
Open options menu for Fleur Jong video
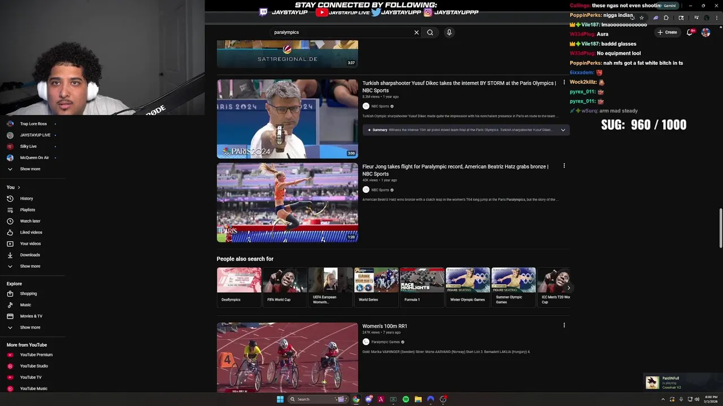(x=564, y=166)
